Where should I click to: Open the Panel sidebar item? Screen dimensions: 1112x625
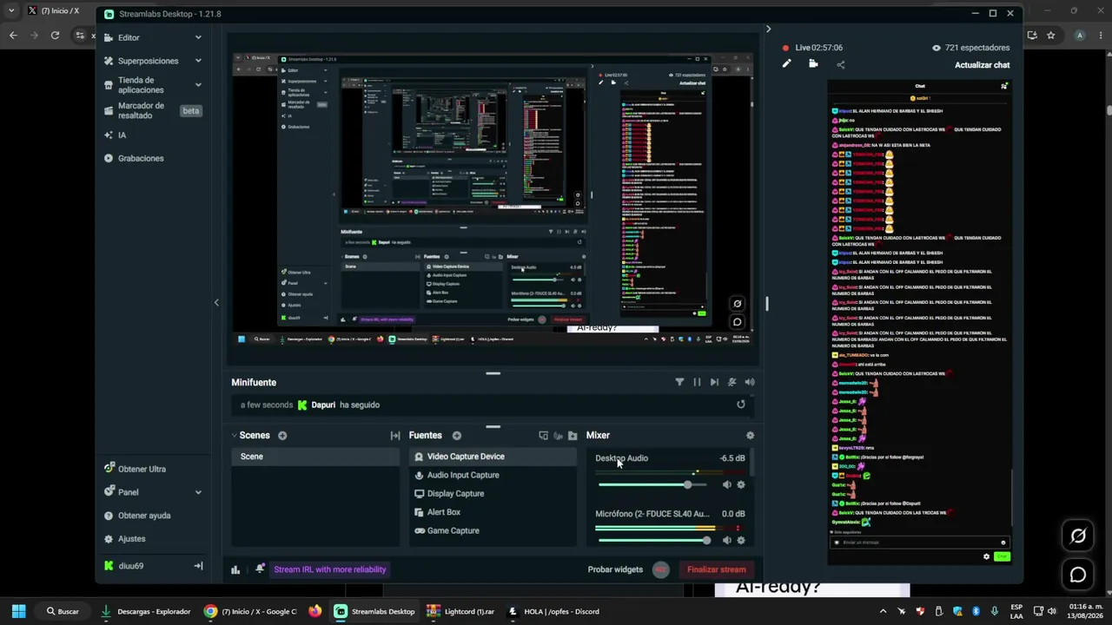click(128, 492)
